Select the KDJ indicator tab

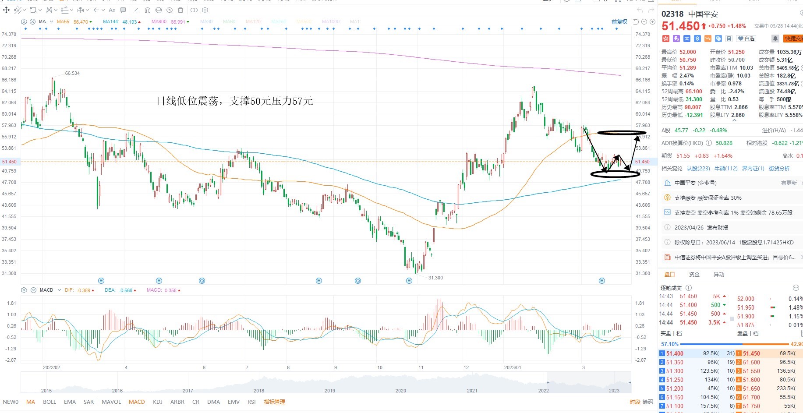(x=158, y=402)
